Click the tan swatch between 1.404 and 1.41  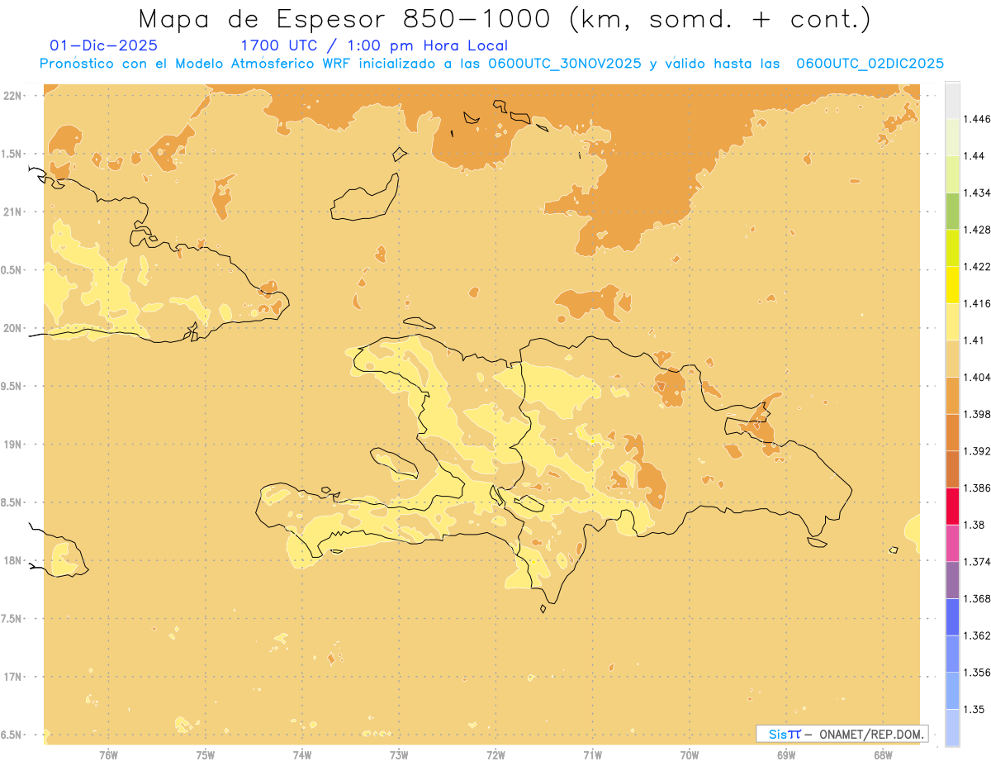(x=952, y=359)
